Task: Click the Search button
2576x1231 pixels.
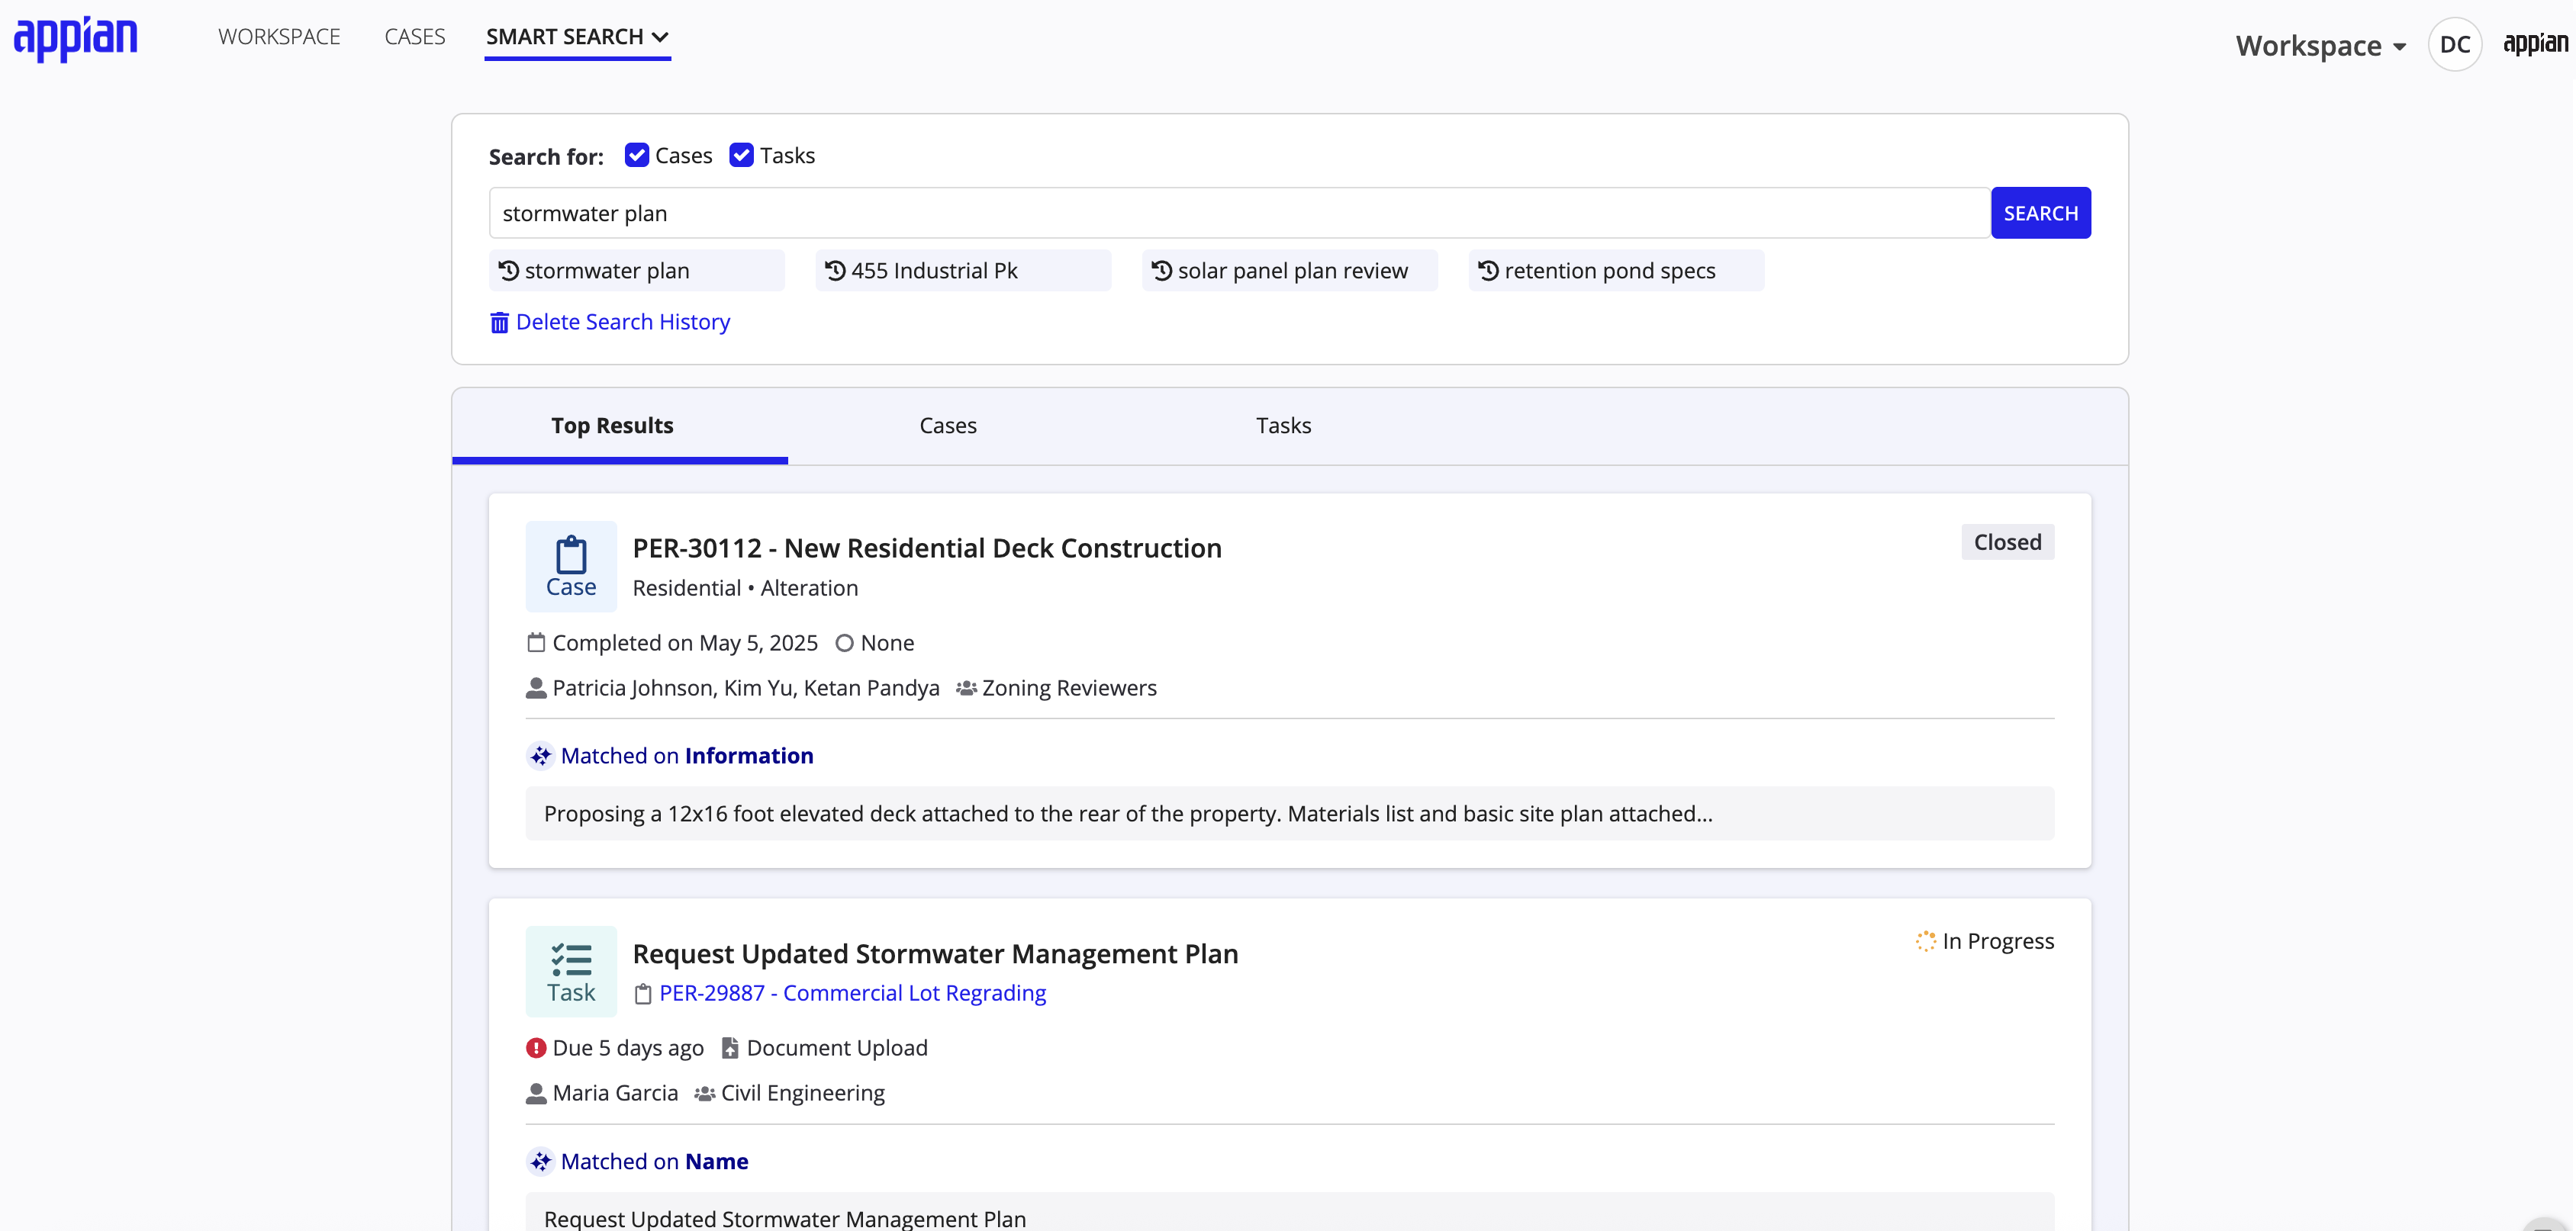Action: click(2040, 213)
